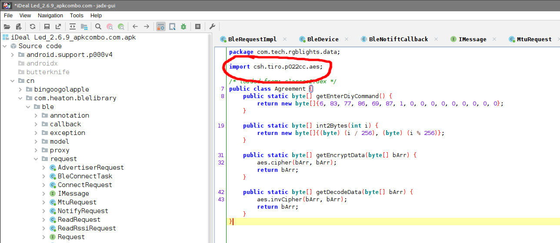Open the ReadRssiRequest class

[87, 228]
